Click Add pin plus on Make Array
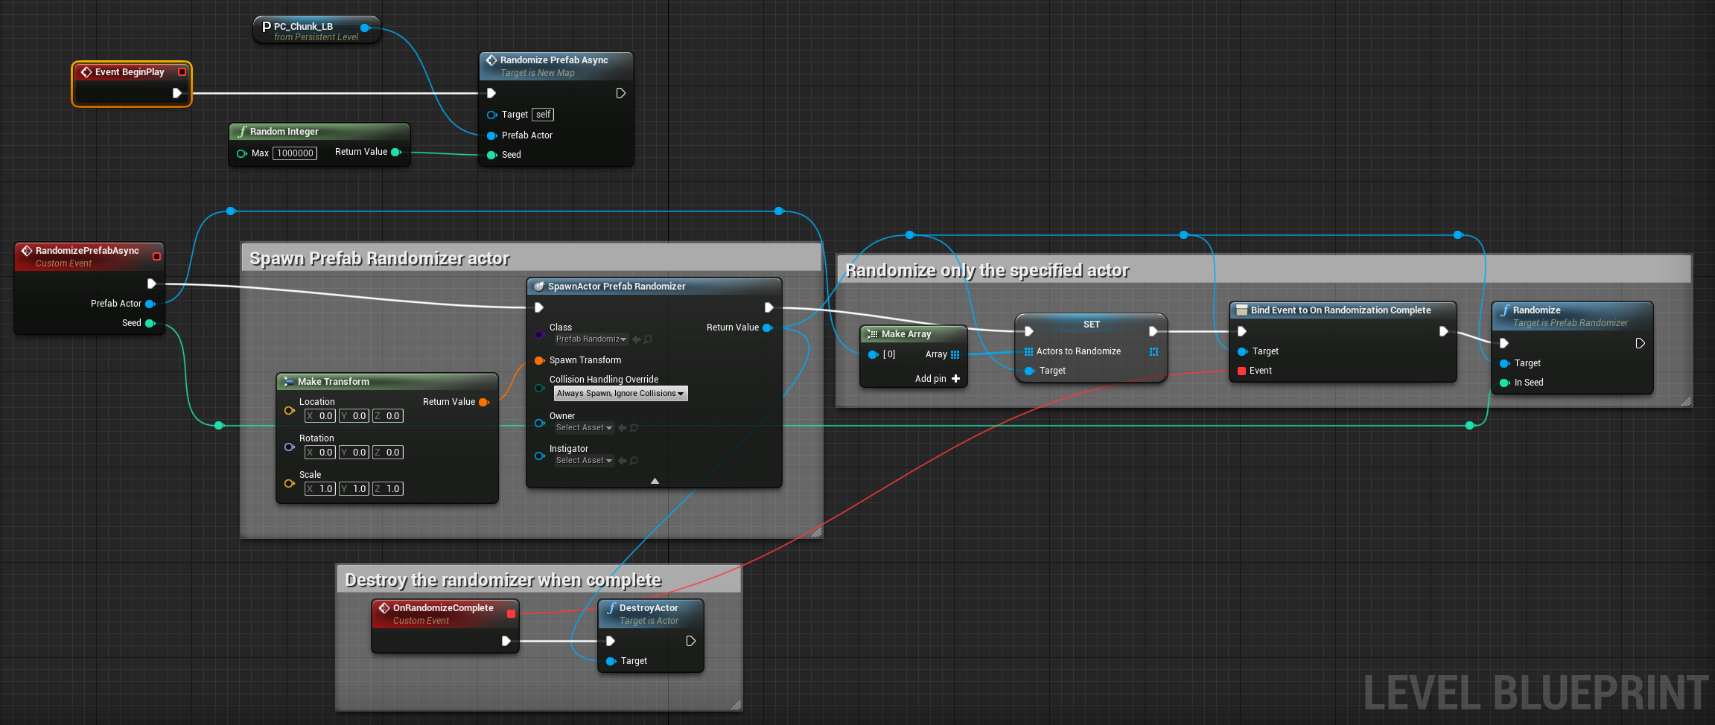 point(955,379)
